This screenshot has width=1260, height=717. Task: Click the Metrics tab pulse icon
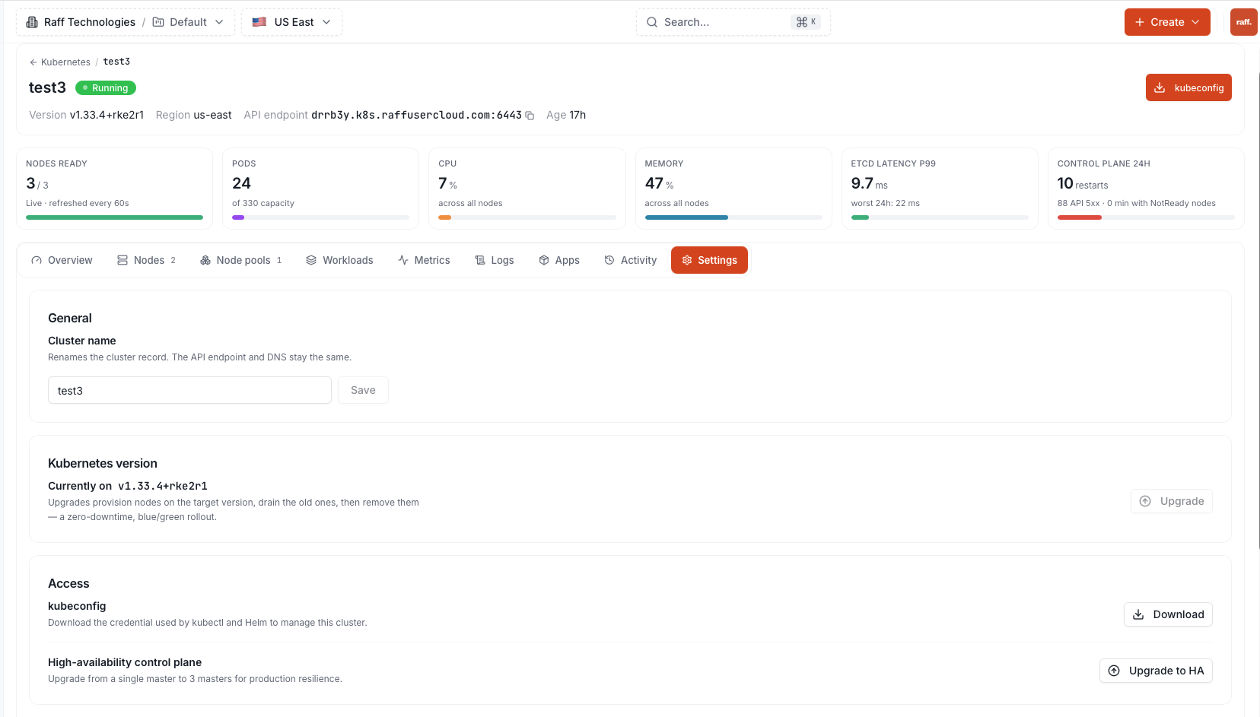coord(403,260)
